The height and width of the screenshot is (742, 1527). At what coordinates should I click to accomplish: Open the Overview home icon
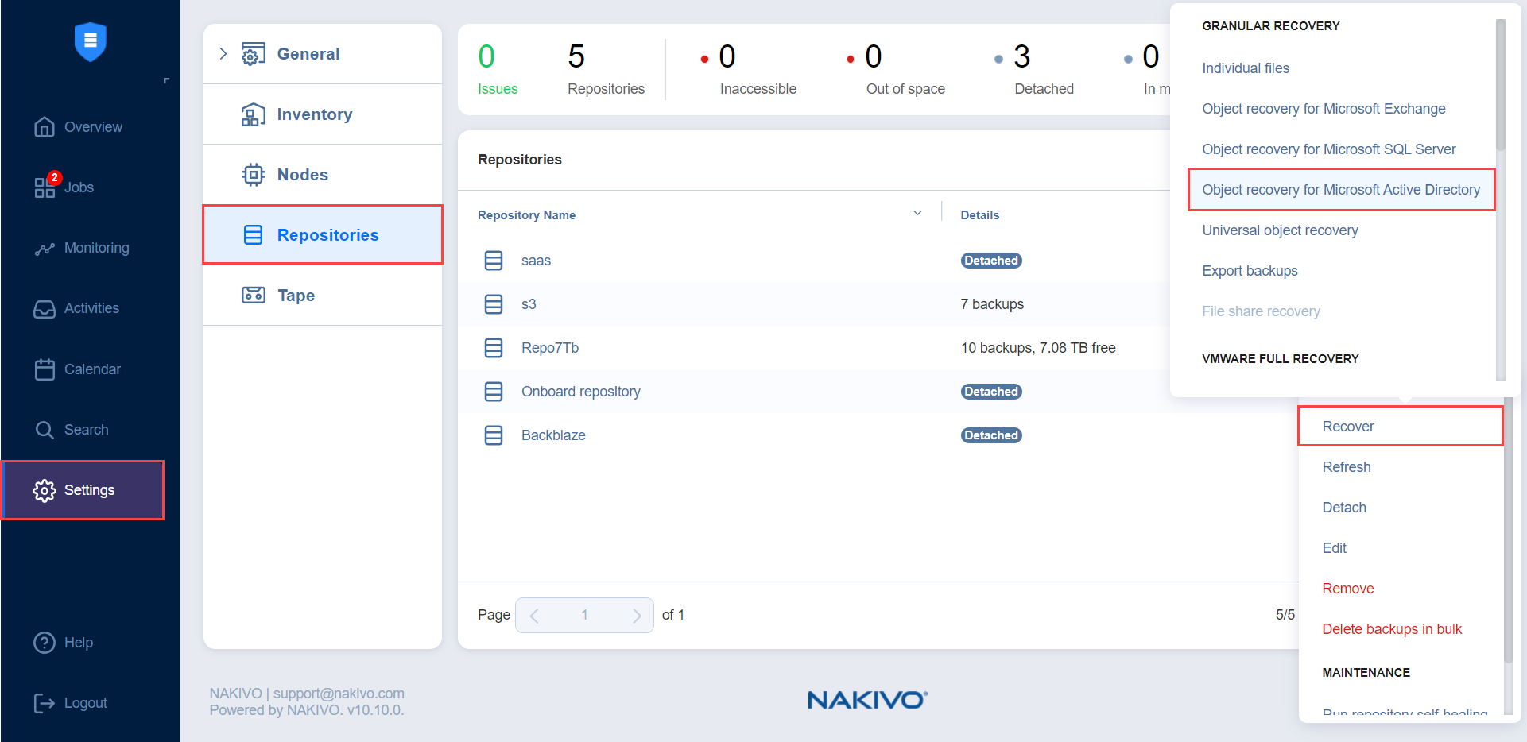click(45, 127)
